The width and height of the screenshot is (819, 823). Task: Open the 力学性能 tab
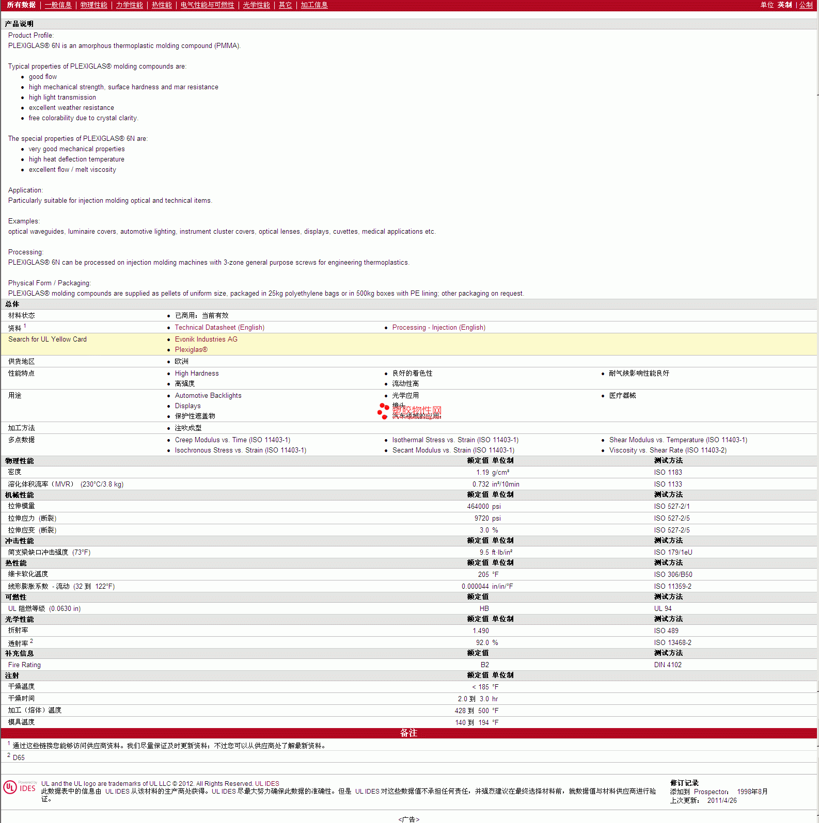(129, 5)
